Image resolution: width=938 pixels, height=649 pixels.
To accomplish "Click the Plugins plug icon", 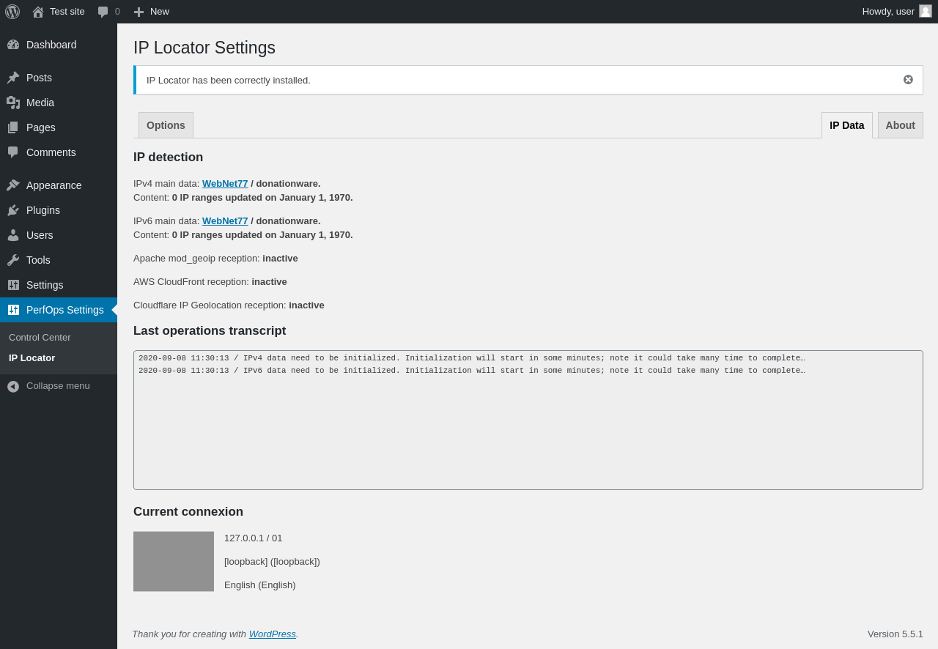I will coord(13,210).
